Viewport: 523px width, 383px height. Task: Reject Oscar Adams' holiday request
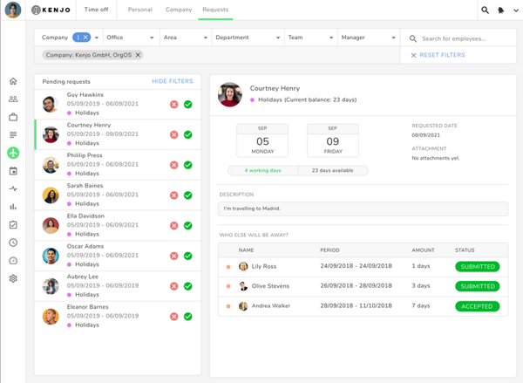coord(174,256)
